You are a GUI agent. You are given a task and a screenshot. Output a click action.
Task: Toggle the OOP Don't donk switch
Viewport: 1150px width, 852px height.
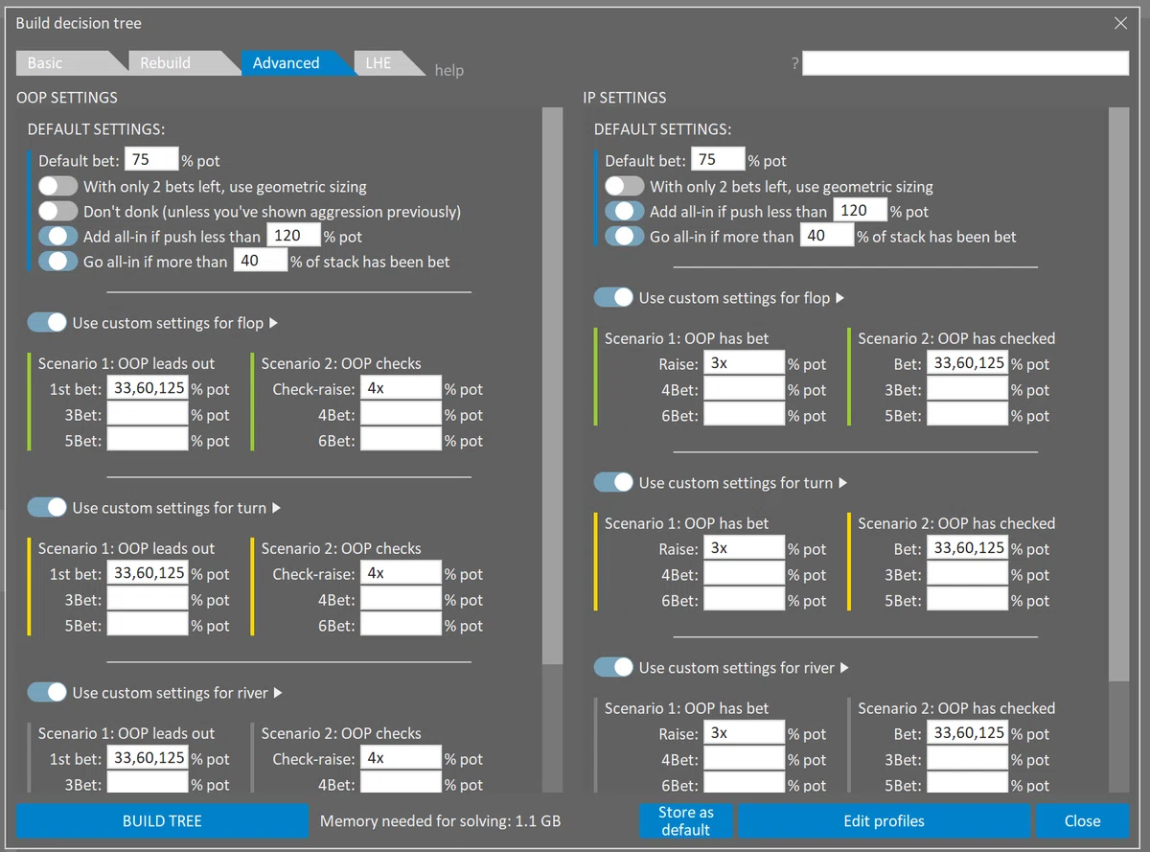pyautogui.click(x=58, y=211)
